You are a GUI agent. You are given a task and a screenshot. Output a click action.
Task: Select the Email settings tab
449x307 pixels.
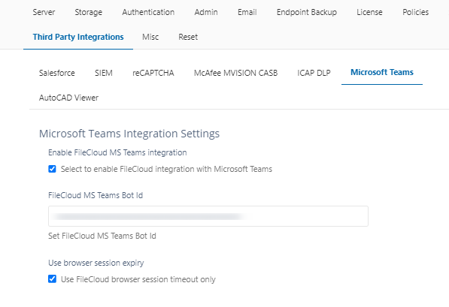point(247,12)
